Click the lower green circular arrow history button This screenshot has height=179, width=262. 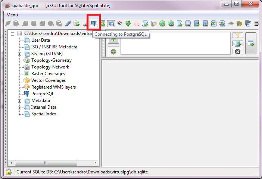click(113, 52)
